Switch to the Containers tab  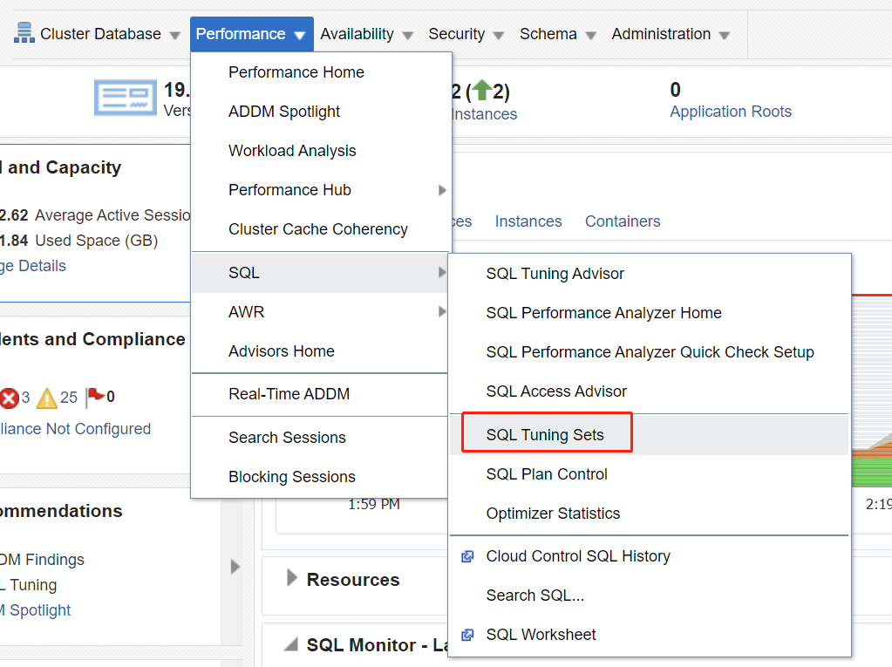coord(623,221)
